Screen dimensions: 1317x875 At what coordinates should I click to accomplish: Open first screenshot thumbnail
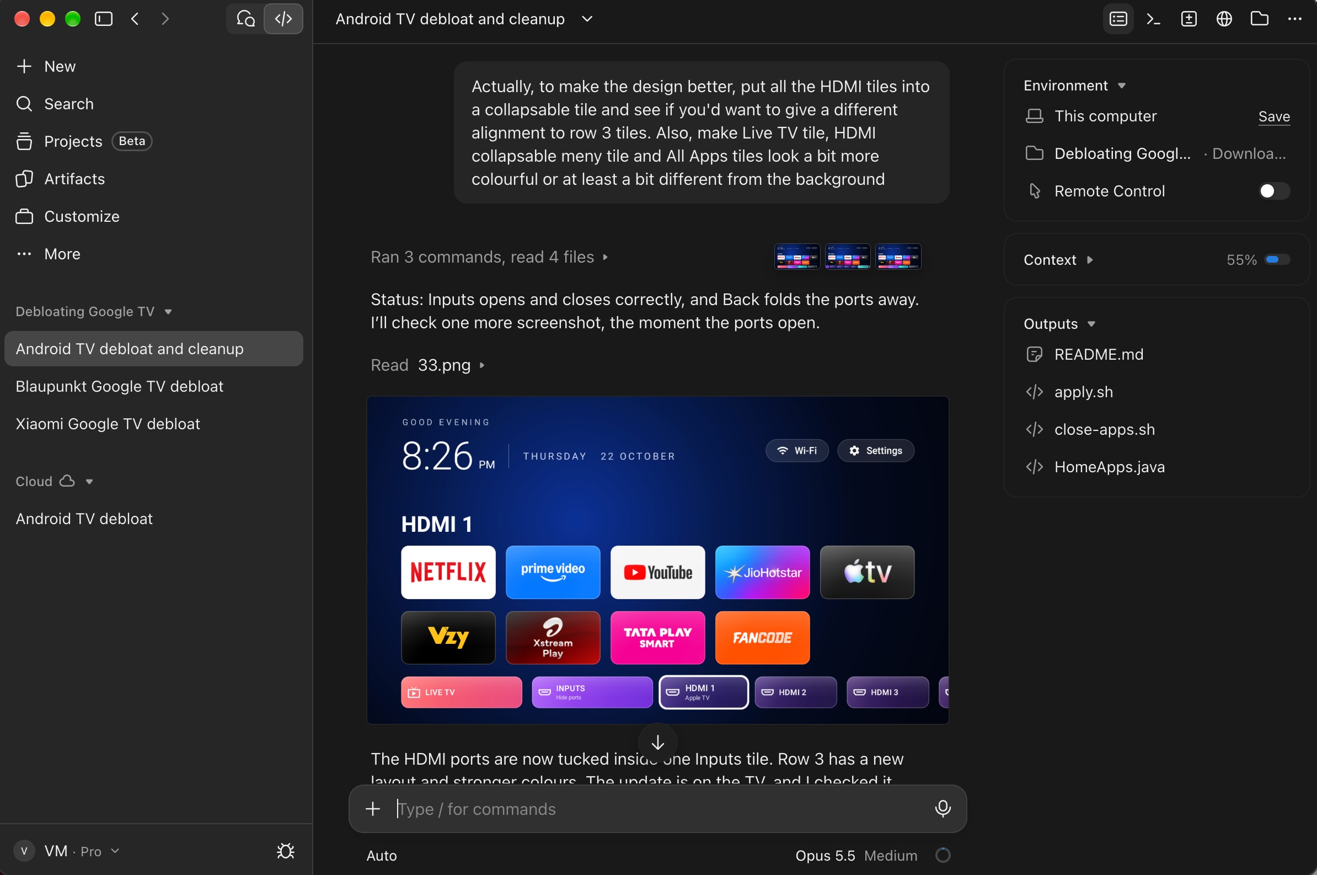coord(796,257)
